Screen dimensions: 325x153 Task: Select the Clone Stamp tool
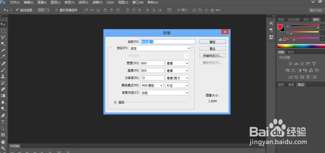coord(3,76)
